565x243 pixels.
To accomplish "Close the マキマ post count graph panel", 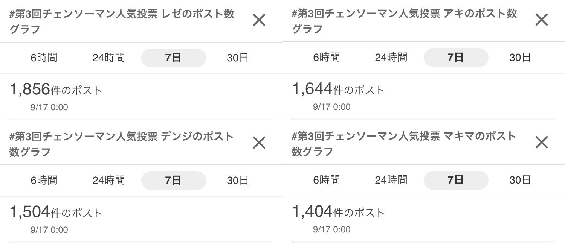I will [x=541, y=142].
